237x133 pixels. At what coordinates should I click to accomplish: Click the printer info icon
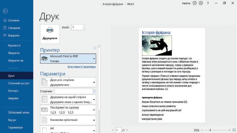[95, 48]
